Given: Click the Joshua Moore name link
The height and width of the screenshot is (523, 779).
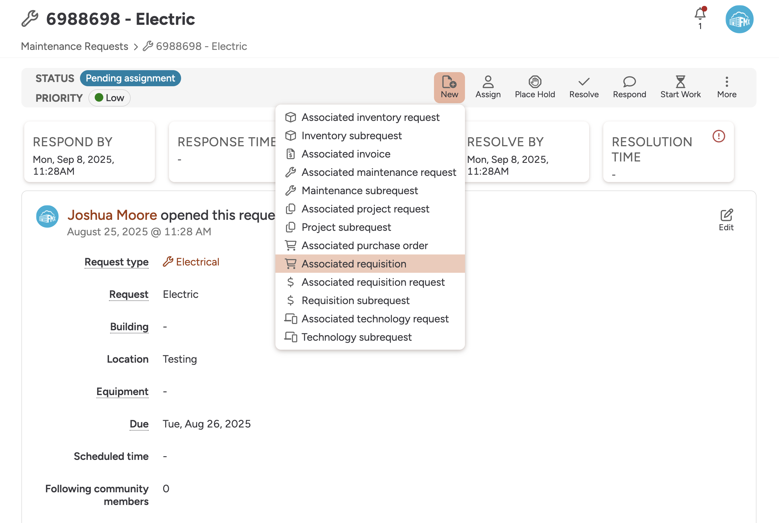Looking at the screenshot, I should [112, 215].
